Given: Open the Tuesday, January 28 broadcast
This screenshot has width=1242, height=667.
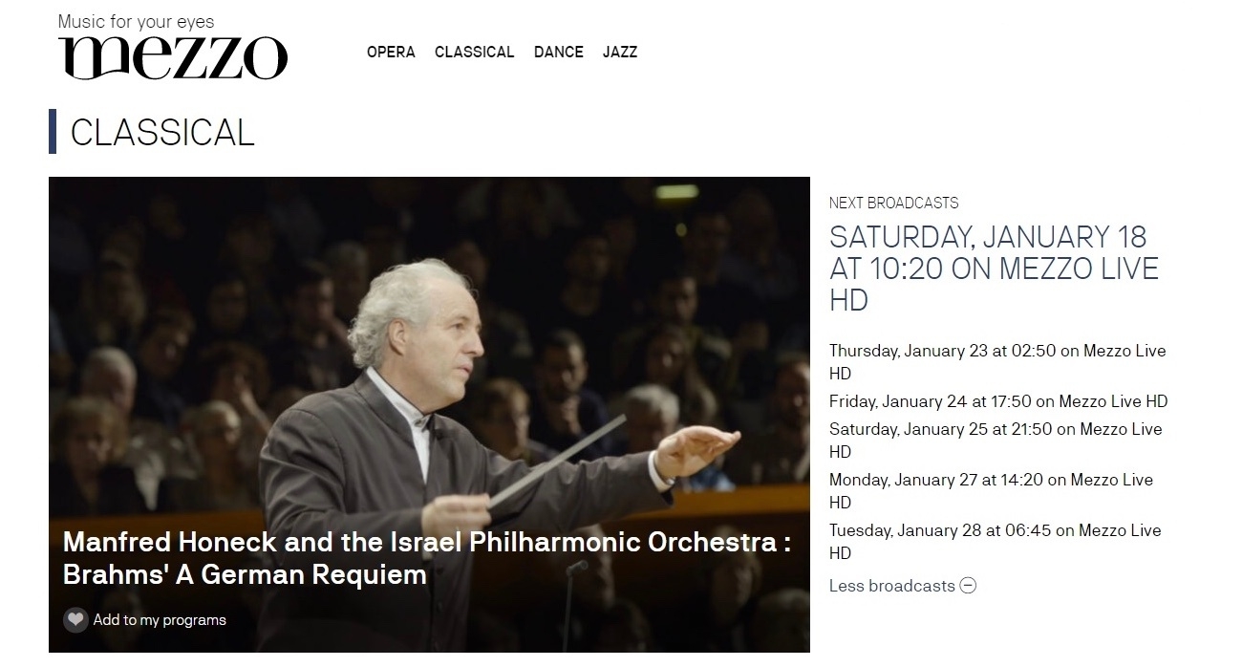Looking at the screenshot, I should 995,541.
